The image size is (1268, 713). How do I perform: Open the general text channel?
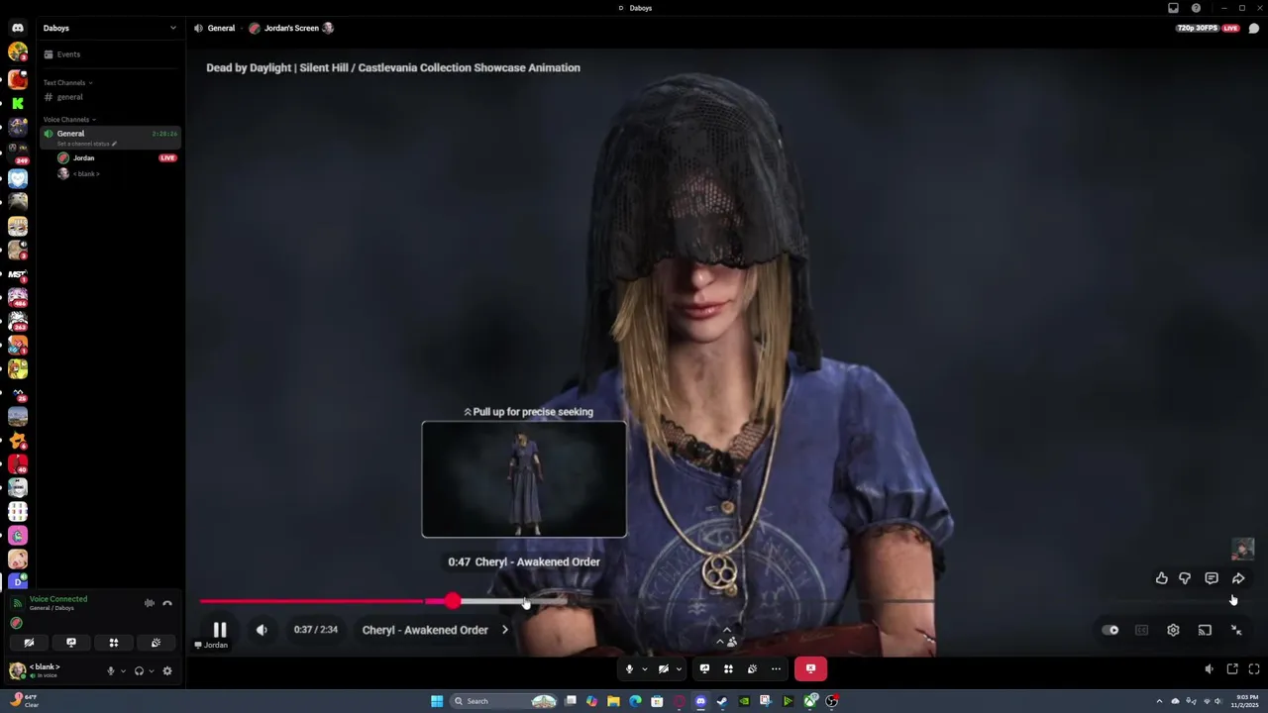tap(111, 97)
